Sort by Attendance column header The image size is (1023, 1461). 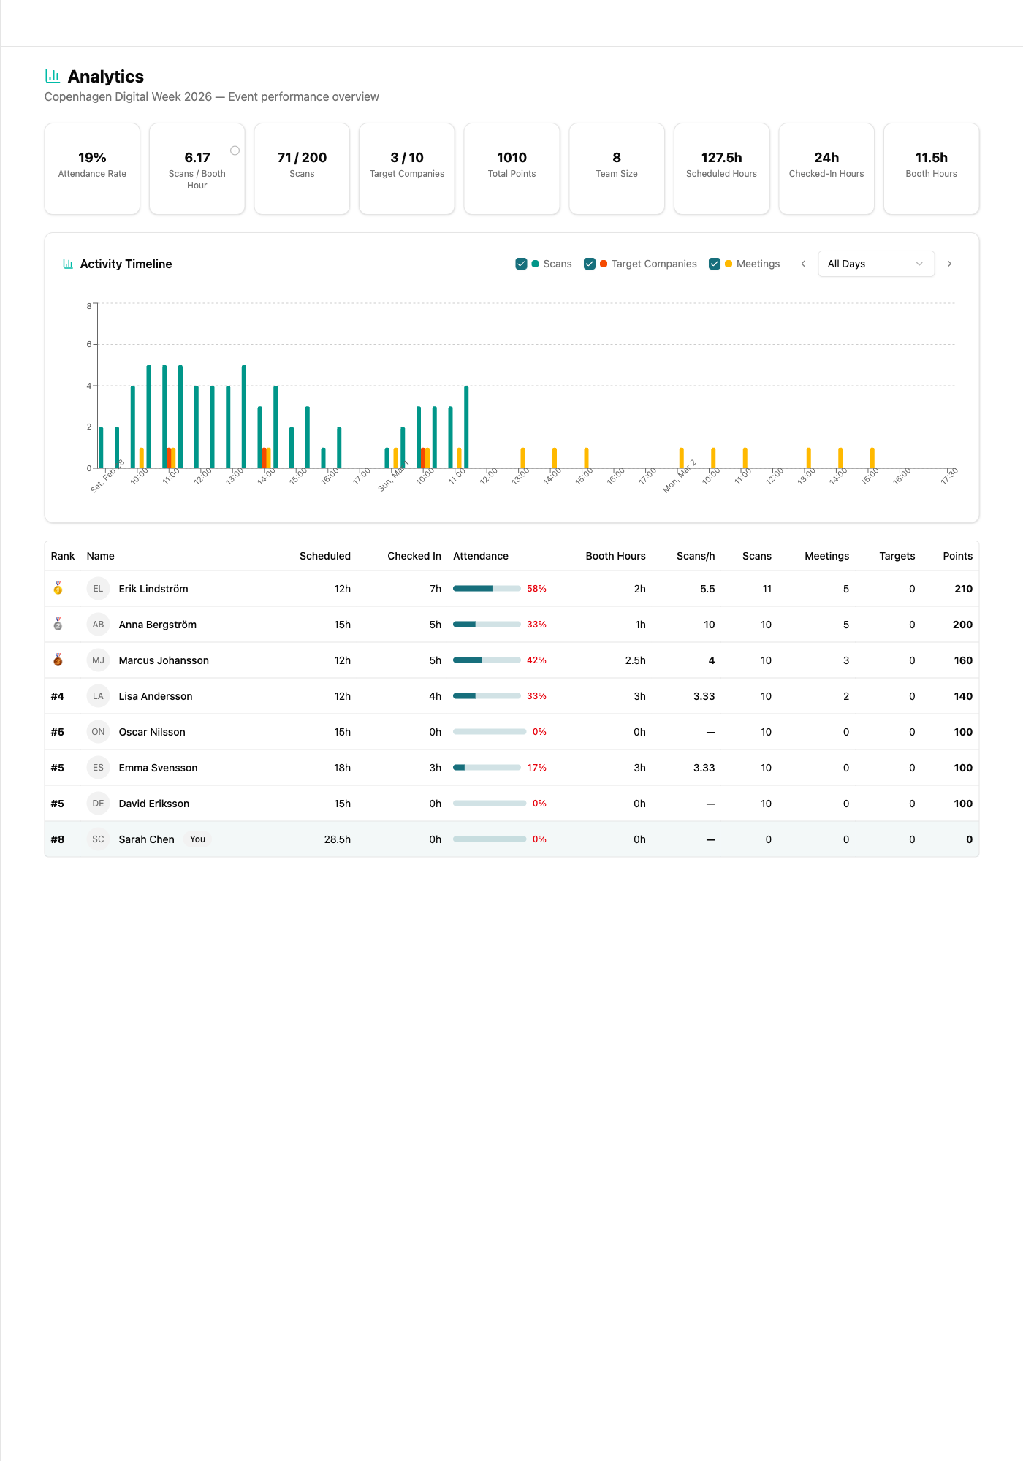click(481, 556)
